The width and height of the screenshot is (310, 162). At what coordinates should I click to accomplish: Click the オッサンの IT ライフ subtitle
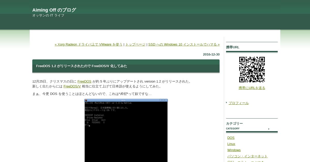coord(48,15)
